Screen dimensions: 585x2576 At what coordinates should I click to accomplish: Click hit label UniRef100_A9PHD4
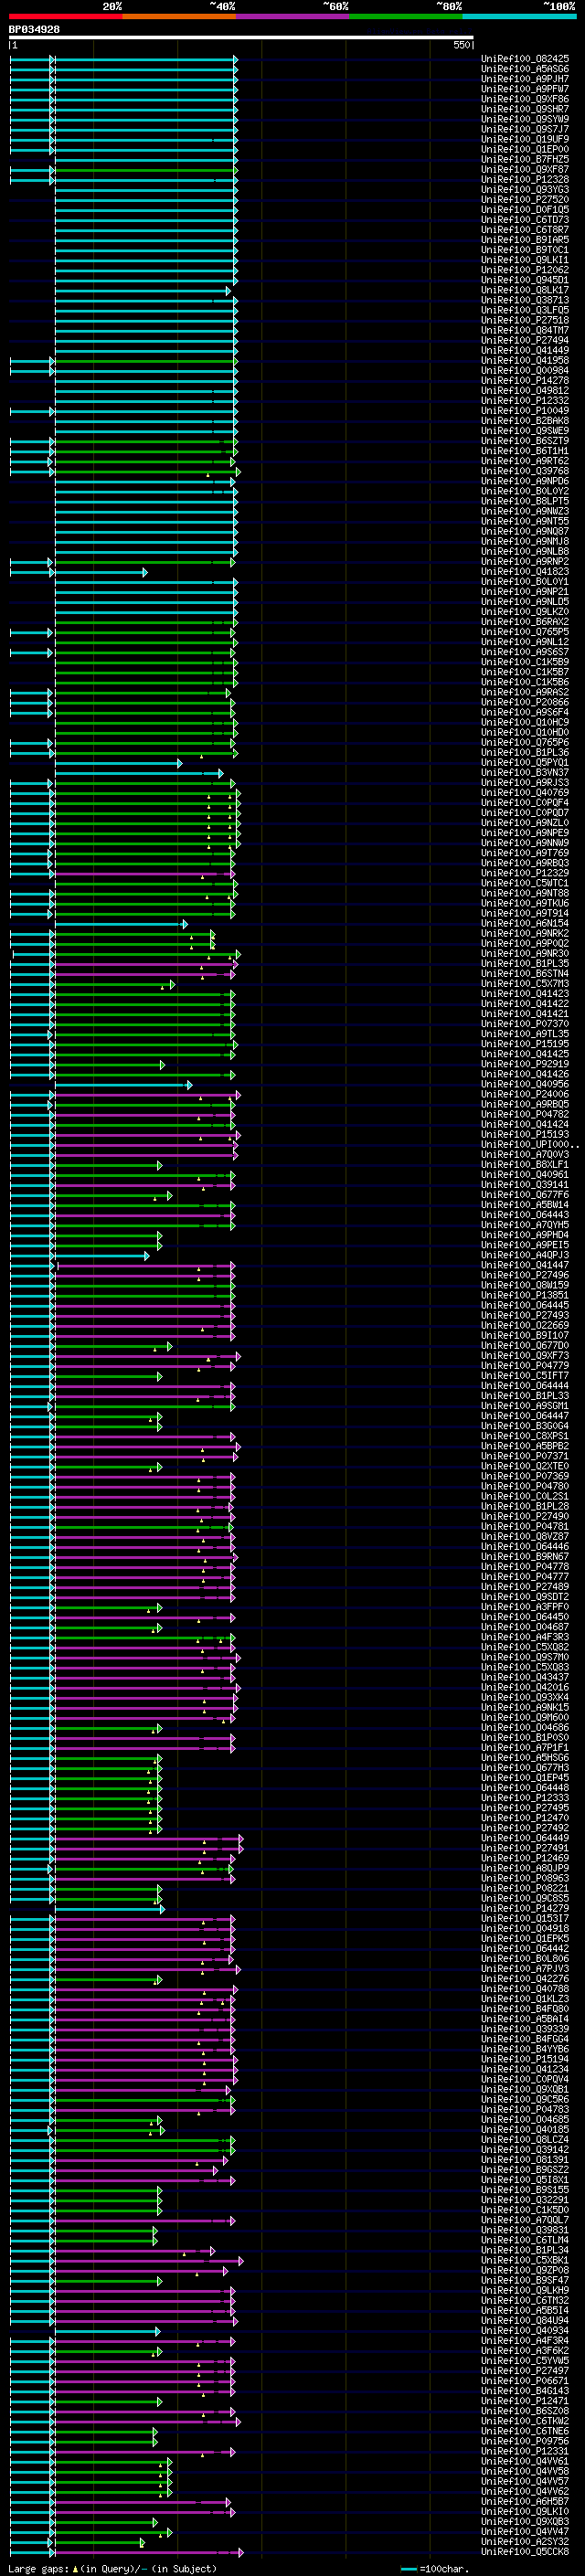tap(525, 1235)
